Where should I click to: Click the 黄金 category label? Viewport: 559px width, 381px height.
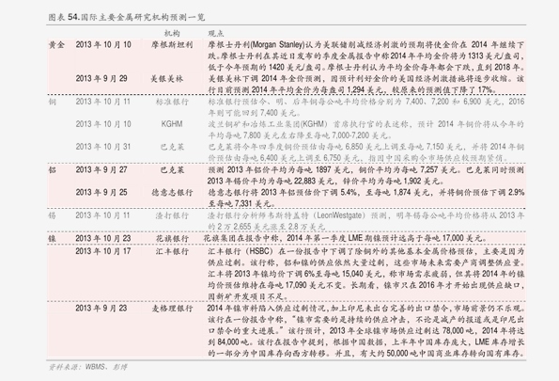point(56,45)
